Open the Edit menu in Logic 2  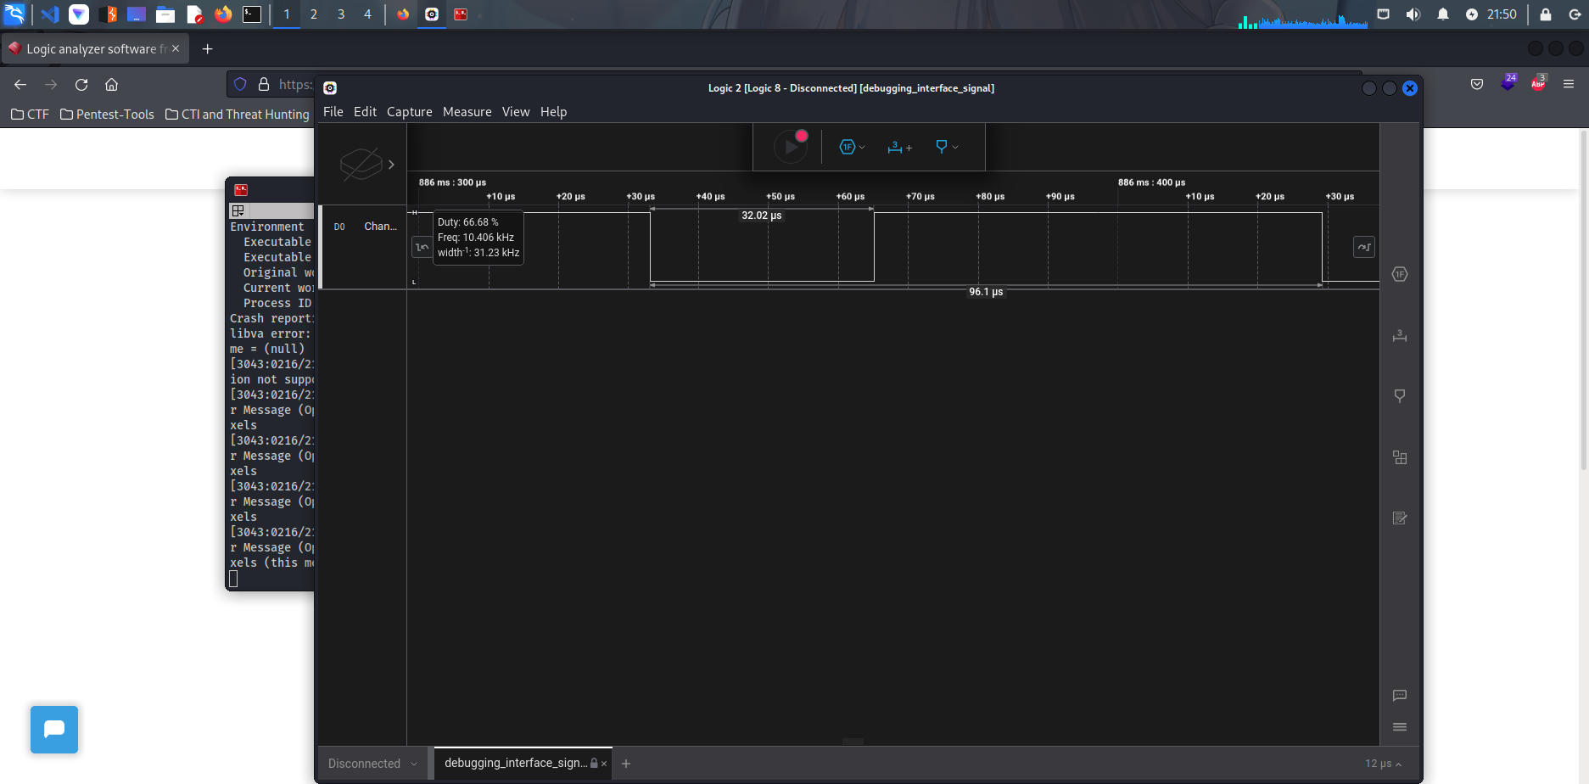(365, 112)
